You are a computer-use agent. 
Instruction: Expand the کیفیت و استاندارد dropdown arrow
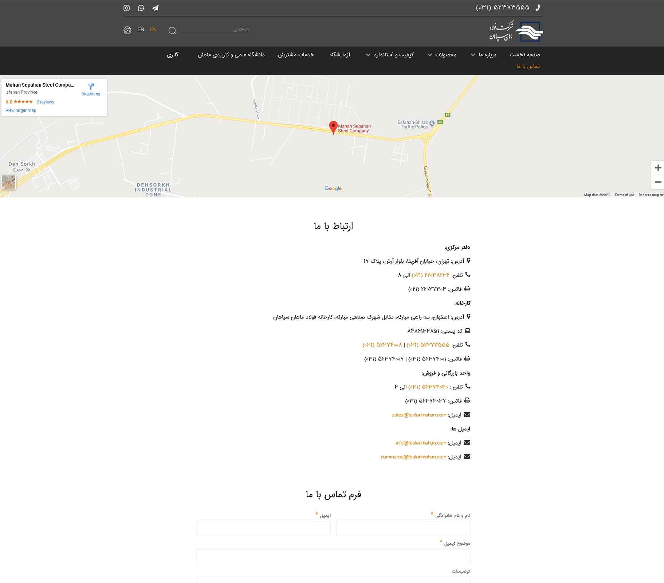368,55
